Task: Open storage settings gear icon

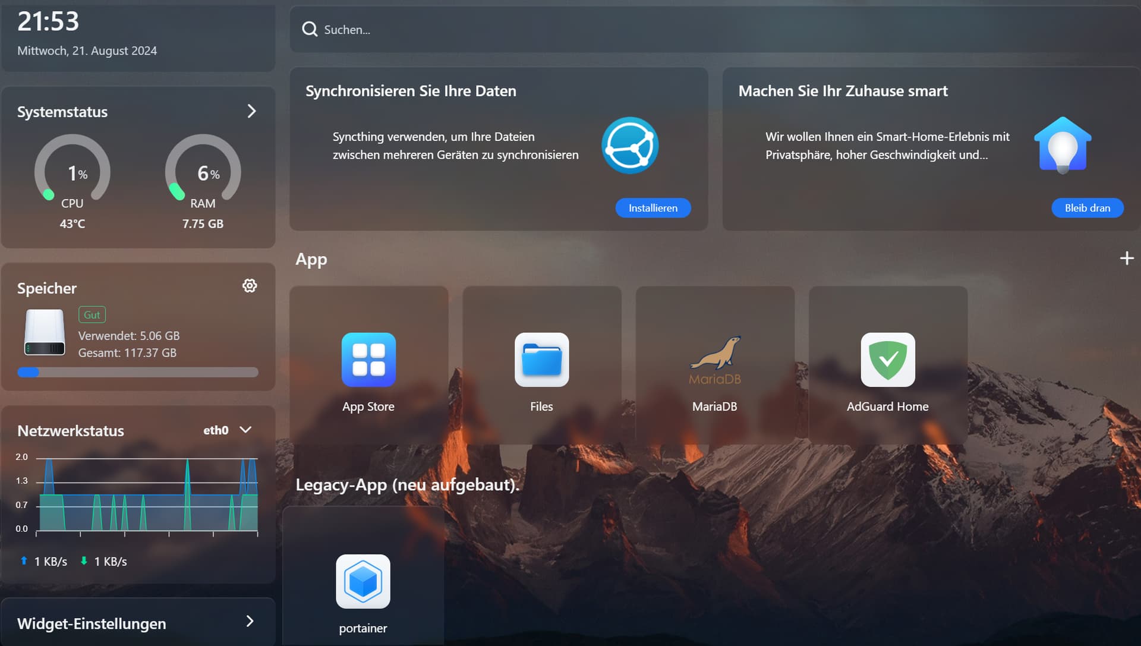Action: [250, 286]
